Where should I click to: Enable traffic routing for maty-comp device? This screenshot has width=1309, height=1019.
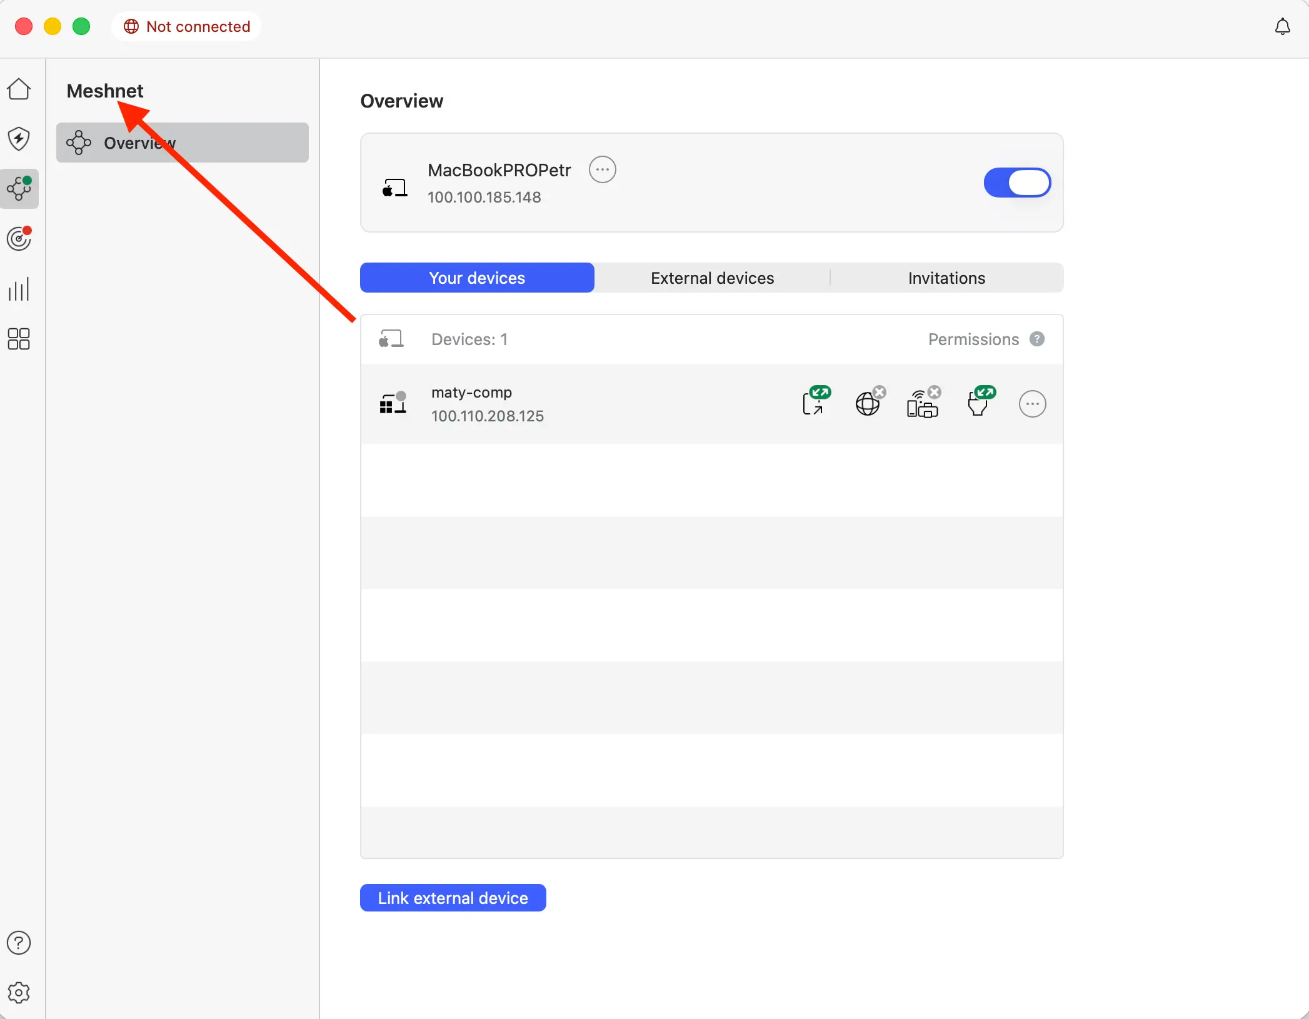point(869,403)
